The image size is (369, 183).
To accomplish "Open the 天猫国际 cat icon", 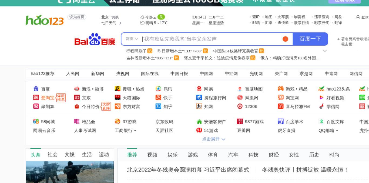I will click(x=118, y=98).
